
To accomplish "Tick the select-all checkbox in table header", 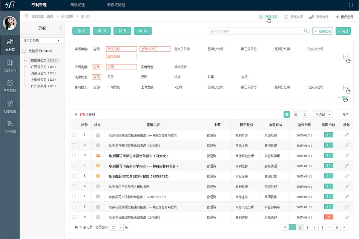I will point(74,125).
